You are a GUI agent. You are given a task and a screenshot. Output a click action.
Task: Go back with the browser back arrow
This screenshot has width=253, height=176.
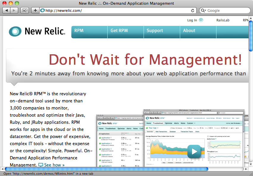7,10
